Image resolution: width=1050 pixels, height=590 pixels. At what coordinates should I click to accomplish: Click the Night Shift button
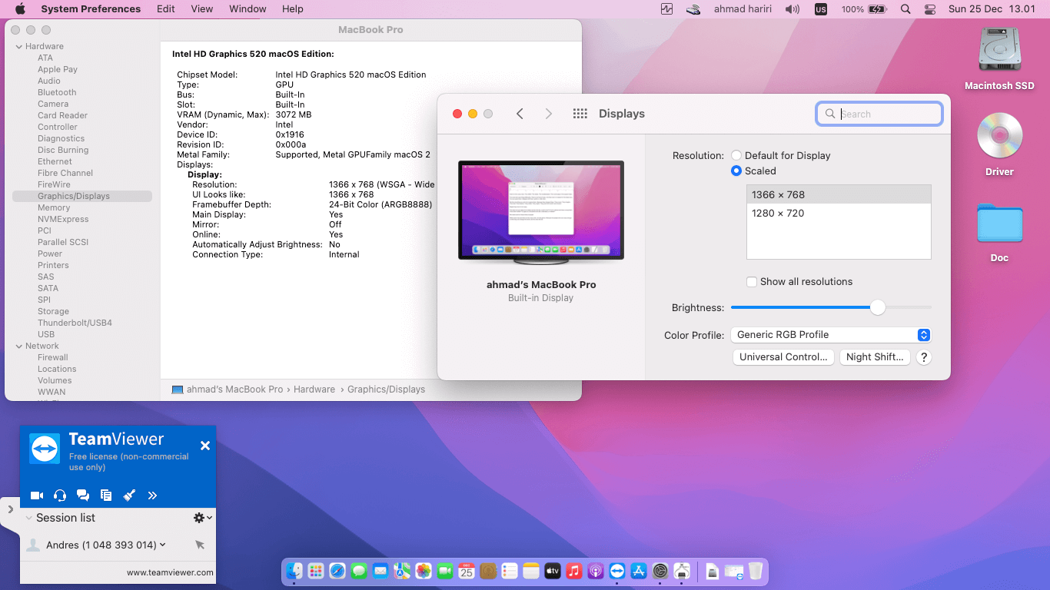click(875, 357)
